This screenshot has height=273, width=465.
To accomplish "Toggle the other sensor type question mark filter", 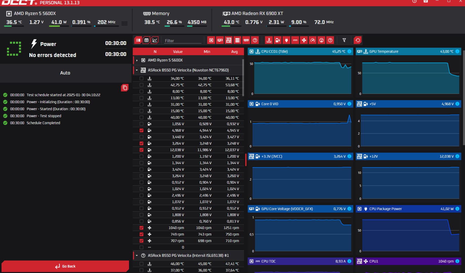I will pyautogui.click(x=330, y=40).
